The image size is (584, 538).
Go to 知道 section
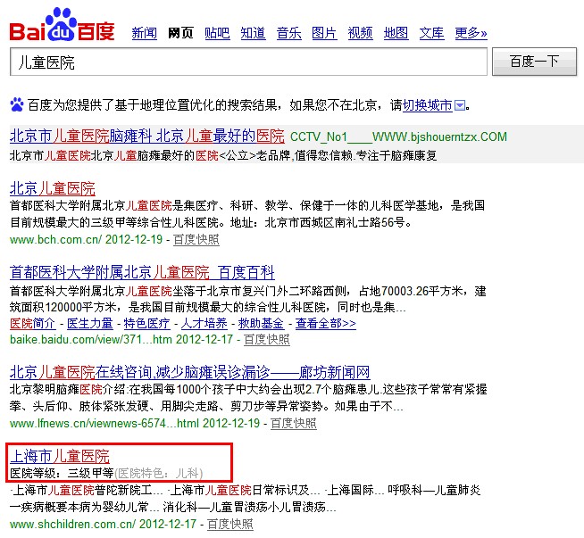pos(253,34)
